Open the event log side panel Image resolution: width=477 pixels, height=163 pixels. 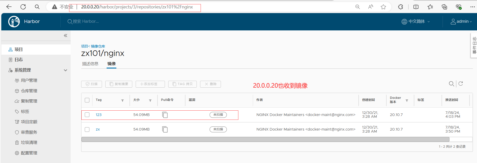coord(474,45)
